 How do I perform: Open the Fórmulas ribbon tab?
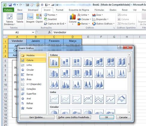tap(99, 10)
